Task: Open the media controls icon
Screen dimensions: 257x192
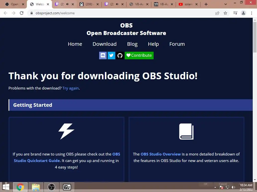Action: coord(235,13)
